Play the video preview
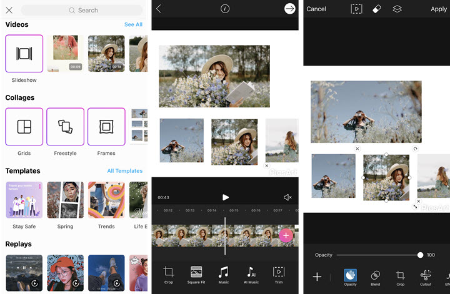The width and height of the screenshot is (450, 294). pyautogui.click(x=226, y=197)
